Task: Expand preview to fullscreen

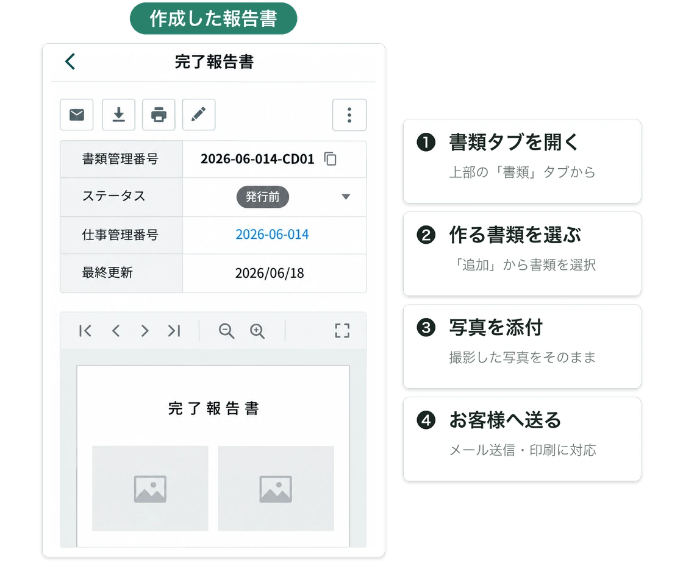Action: pyautogui.click(x=342, y=331)
